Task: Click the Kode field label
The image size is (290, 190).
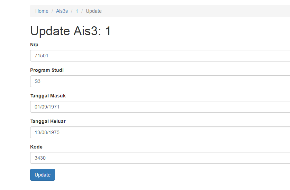Action: 36,147
